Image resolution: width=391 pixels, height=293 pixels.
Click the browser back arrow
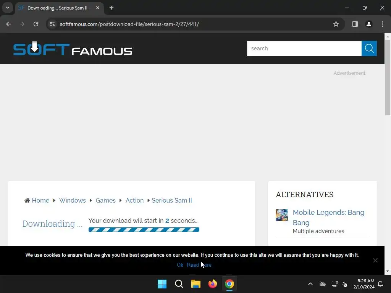point(8,24)
